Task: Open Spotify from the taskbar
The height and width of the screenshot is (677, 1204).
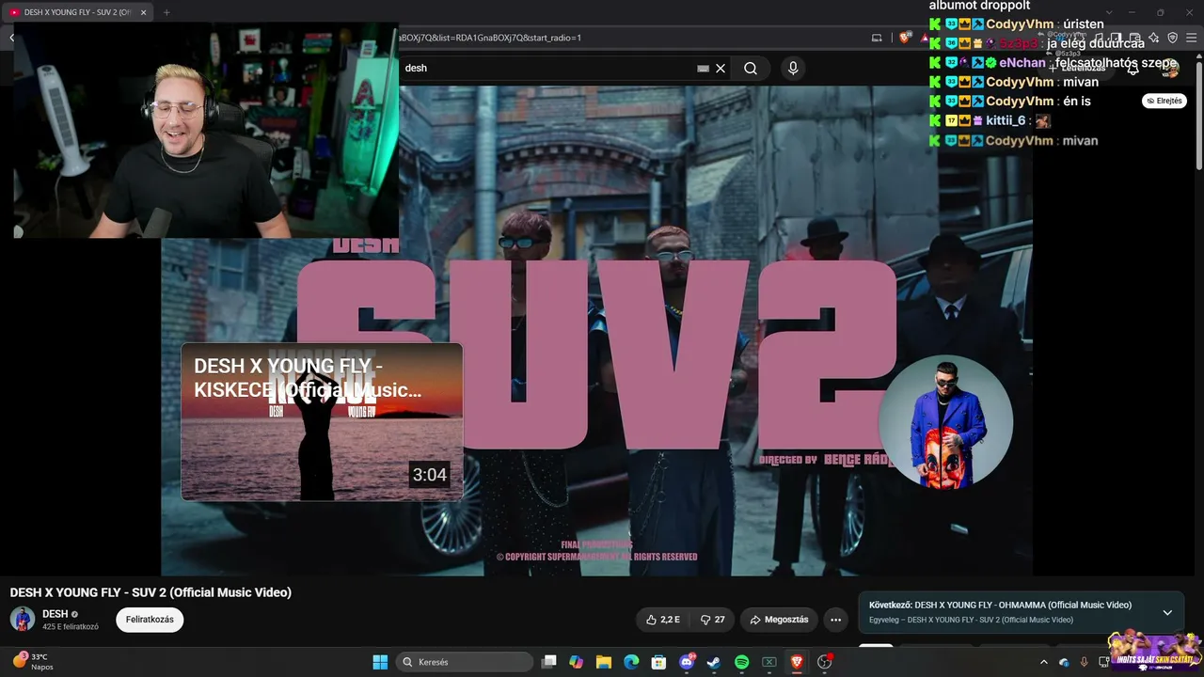Action: 741,662
